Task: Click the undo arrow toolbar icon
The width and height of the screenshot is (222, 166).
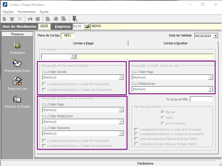Action: pyautogui.click(x=30, y=19)
